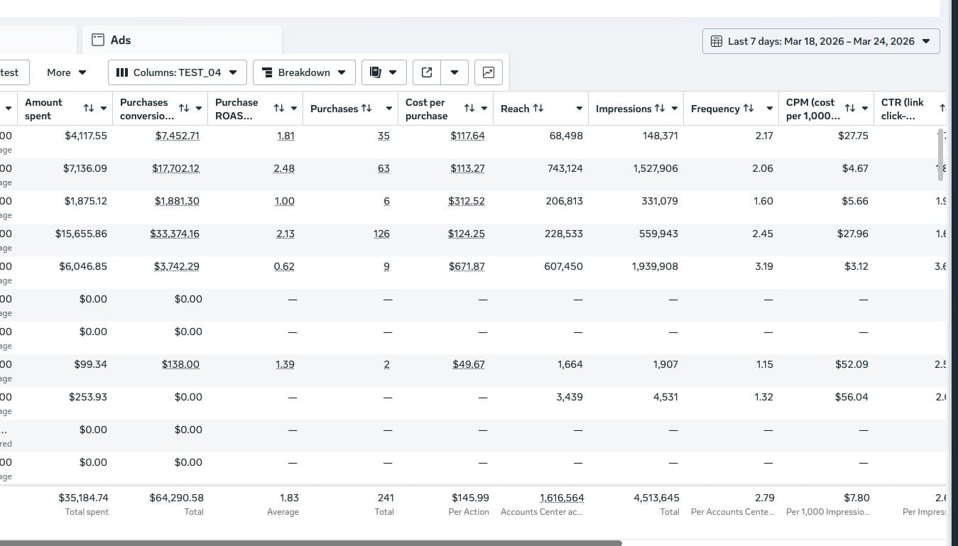
Task: Expand the Columns: TEST_04 dropdown
Action: coord(177,72)
